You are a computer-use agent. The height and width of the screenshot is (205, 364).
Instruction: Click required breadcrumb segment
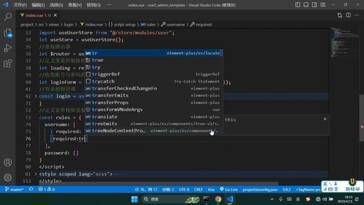(x=201, y=24)
